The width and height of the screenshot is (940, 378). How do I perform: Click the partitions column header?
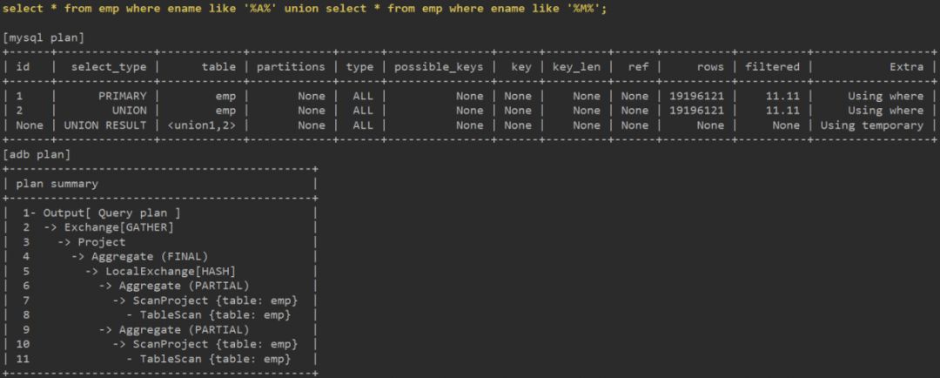(x=291, y=66)
